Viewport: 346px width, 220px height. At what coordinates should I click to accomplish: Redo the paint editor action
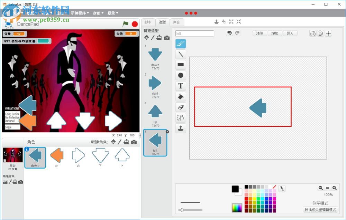click(237, 33)
